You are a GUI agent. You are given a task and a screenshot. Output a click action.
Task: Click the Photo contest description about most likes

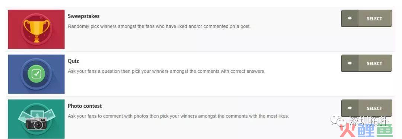point(178,116)
